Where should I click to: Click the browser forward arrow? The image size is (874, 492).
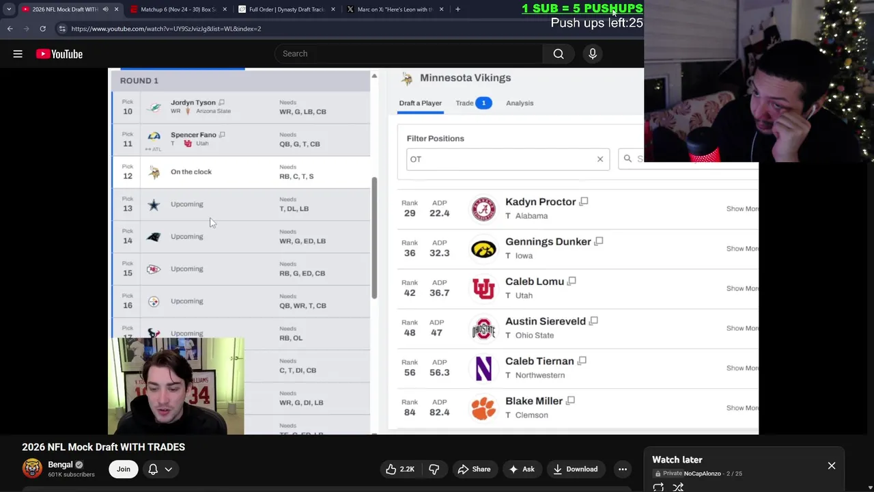click(26, 29)
